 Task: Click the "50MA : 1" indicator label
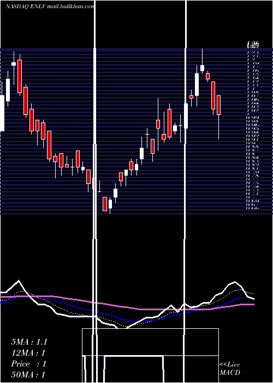[x=28, y=375]
